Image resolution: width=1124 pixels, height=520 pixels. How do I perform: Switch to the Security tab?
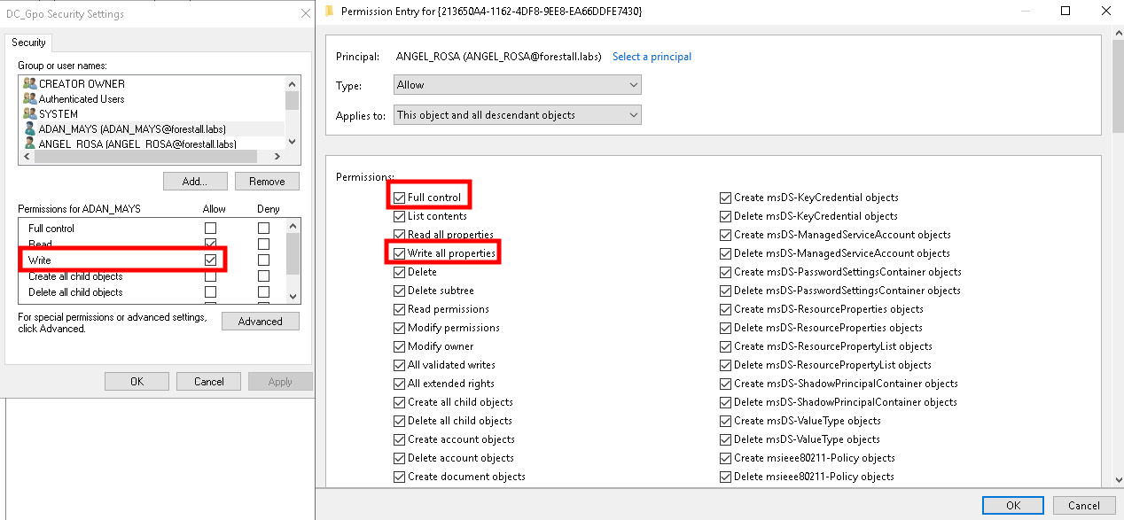[28, 43]
